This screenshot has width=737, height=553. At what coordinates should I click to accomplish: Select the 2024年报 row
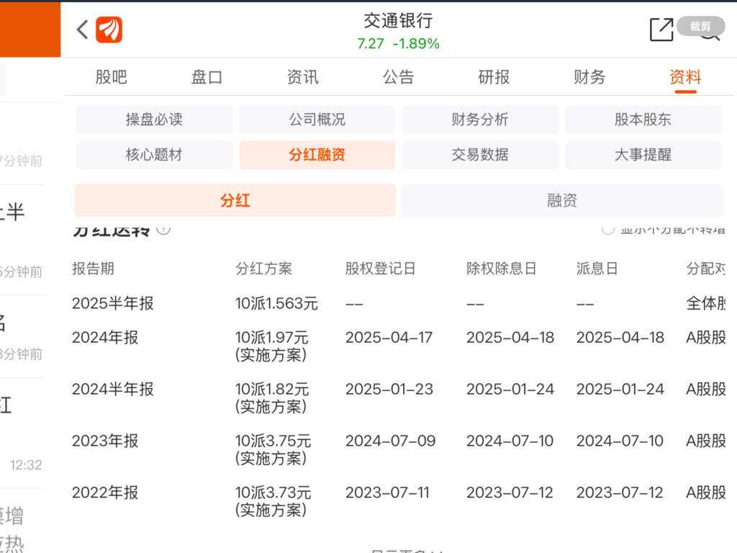point(399,346)
